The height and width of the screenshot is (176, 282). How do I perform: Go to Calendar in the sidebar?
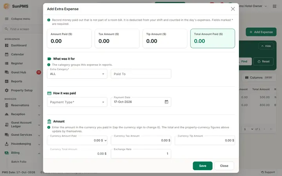tap(18, 54)
